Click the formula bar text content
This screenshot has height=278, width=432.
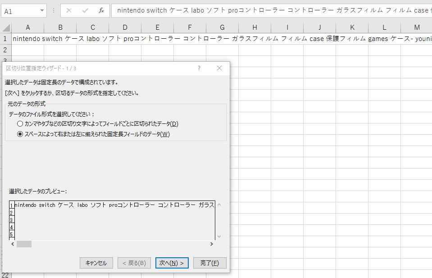(272, 10)
